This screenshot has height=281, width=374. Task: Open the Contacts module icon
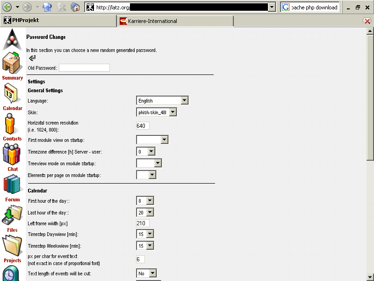click(10, 124)
